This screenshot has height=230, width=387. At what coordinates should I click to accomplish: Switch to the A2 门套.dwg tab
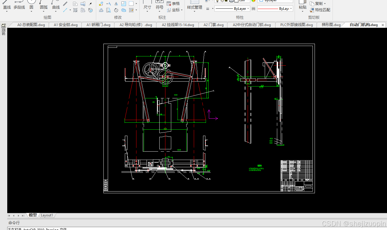(213, 25)
